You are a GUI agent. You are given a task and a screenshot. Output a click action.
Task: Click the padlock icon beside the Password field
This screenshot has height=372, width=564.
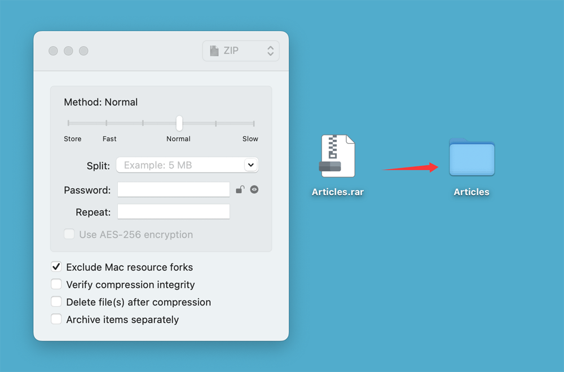coord(240,190)
